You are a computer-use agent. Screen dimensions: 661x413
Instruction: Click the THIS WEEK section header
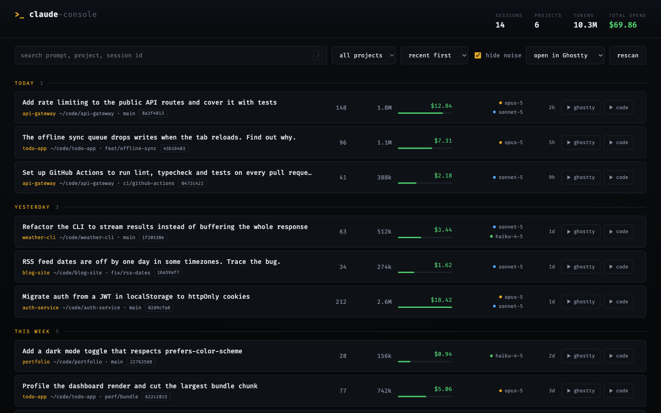pyautogui.click(x=32, y=331)
